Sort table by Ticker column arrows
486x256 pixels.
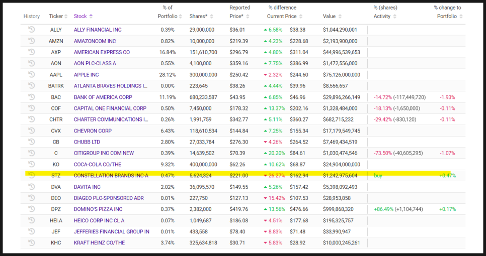pos(66,16)
